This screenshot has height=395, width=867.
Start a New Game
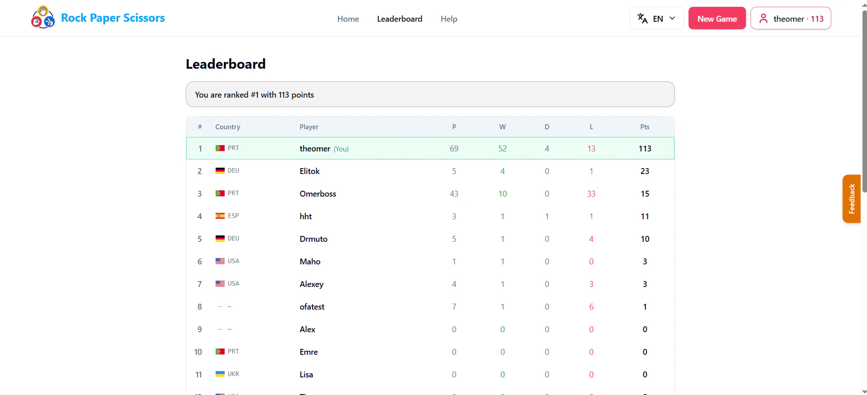point(717,19)
